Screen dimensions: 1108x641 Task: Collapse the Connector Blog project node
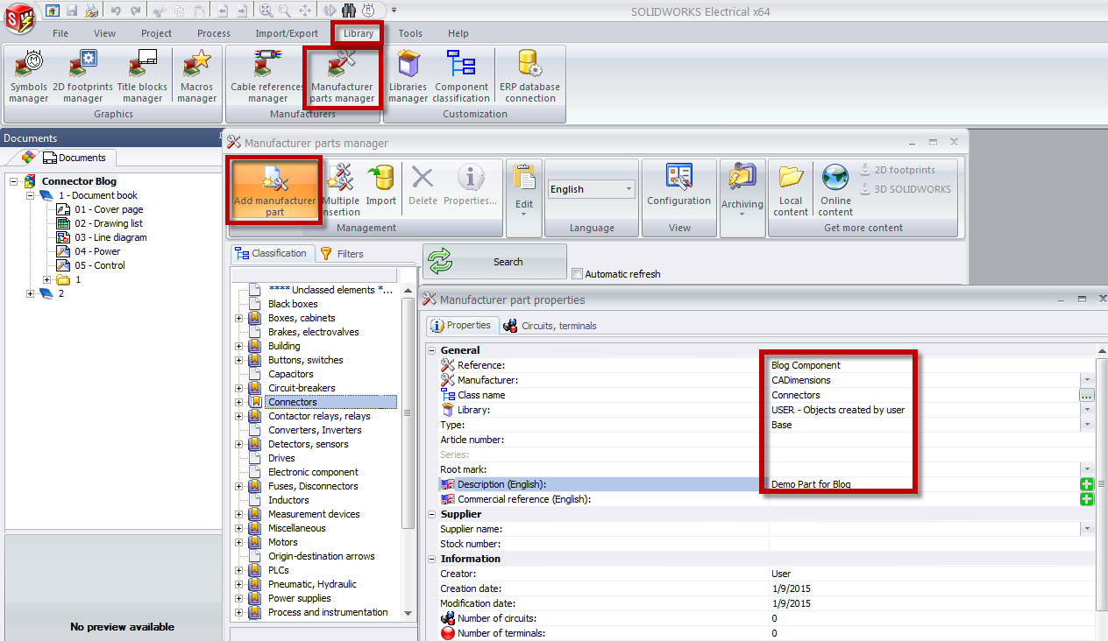tap(15, 181)
